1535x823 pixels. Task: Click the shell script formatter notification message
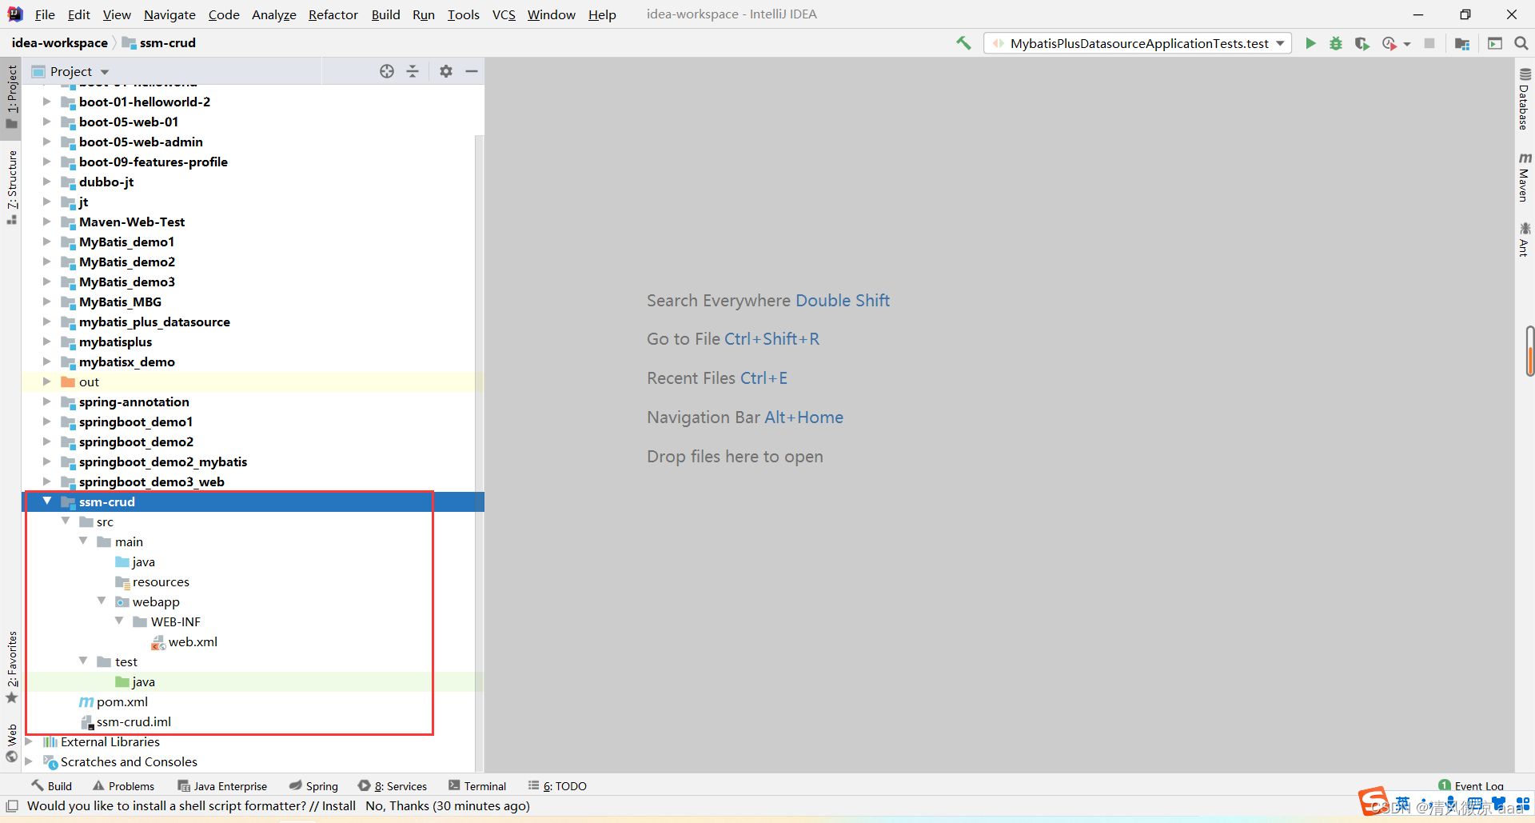click(x=278, y=806)
